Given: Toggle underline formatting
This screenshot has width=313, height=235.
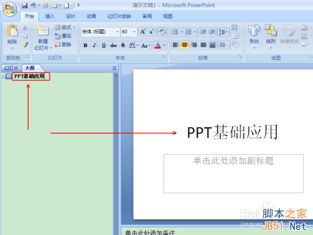Looking at the screenshot, I should point(104,45).
